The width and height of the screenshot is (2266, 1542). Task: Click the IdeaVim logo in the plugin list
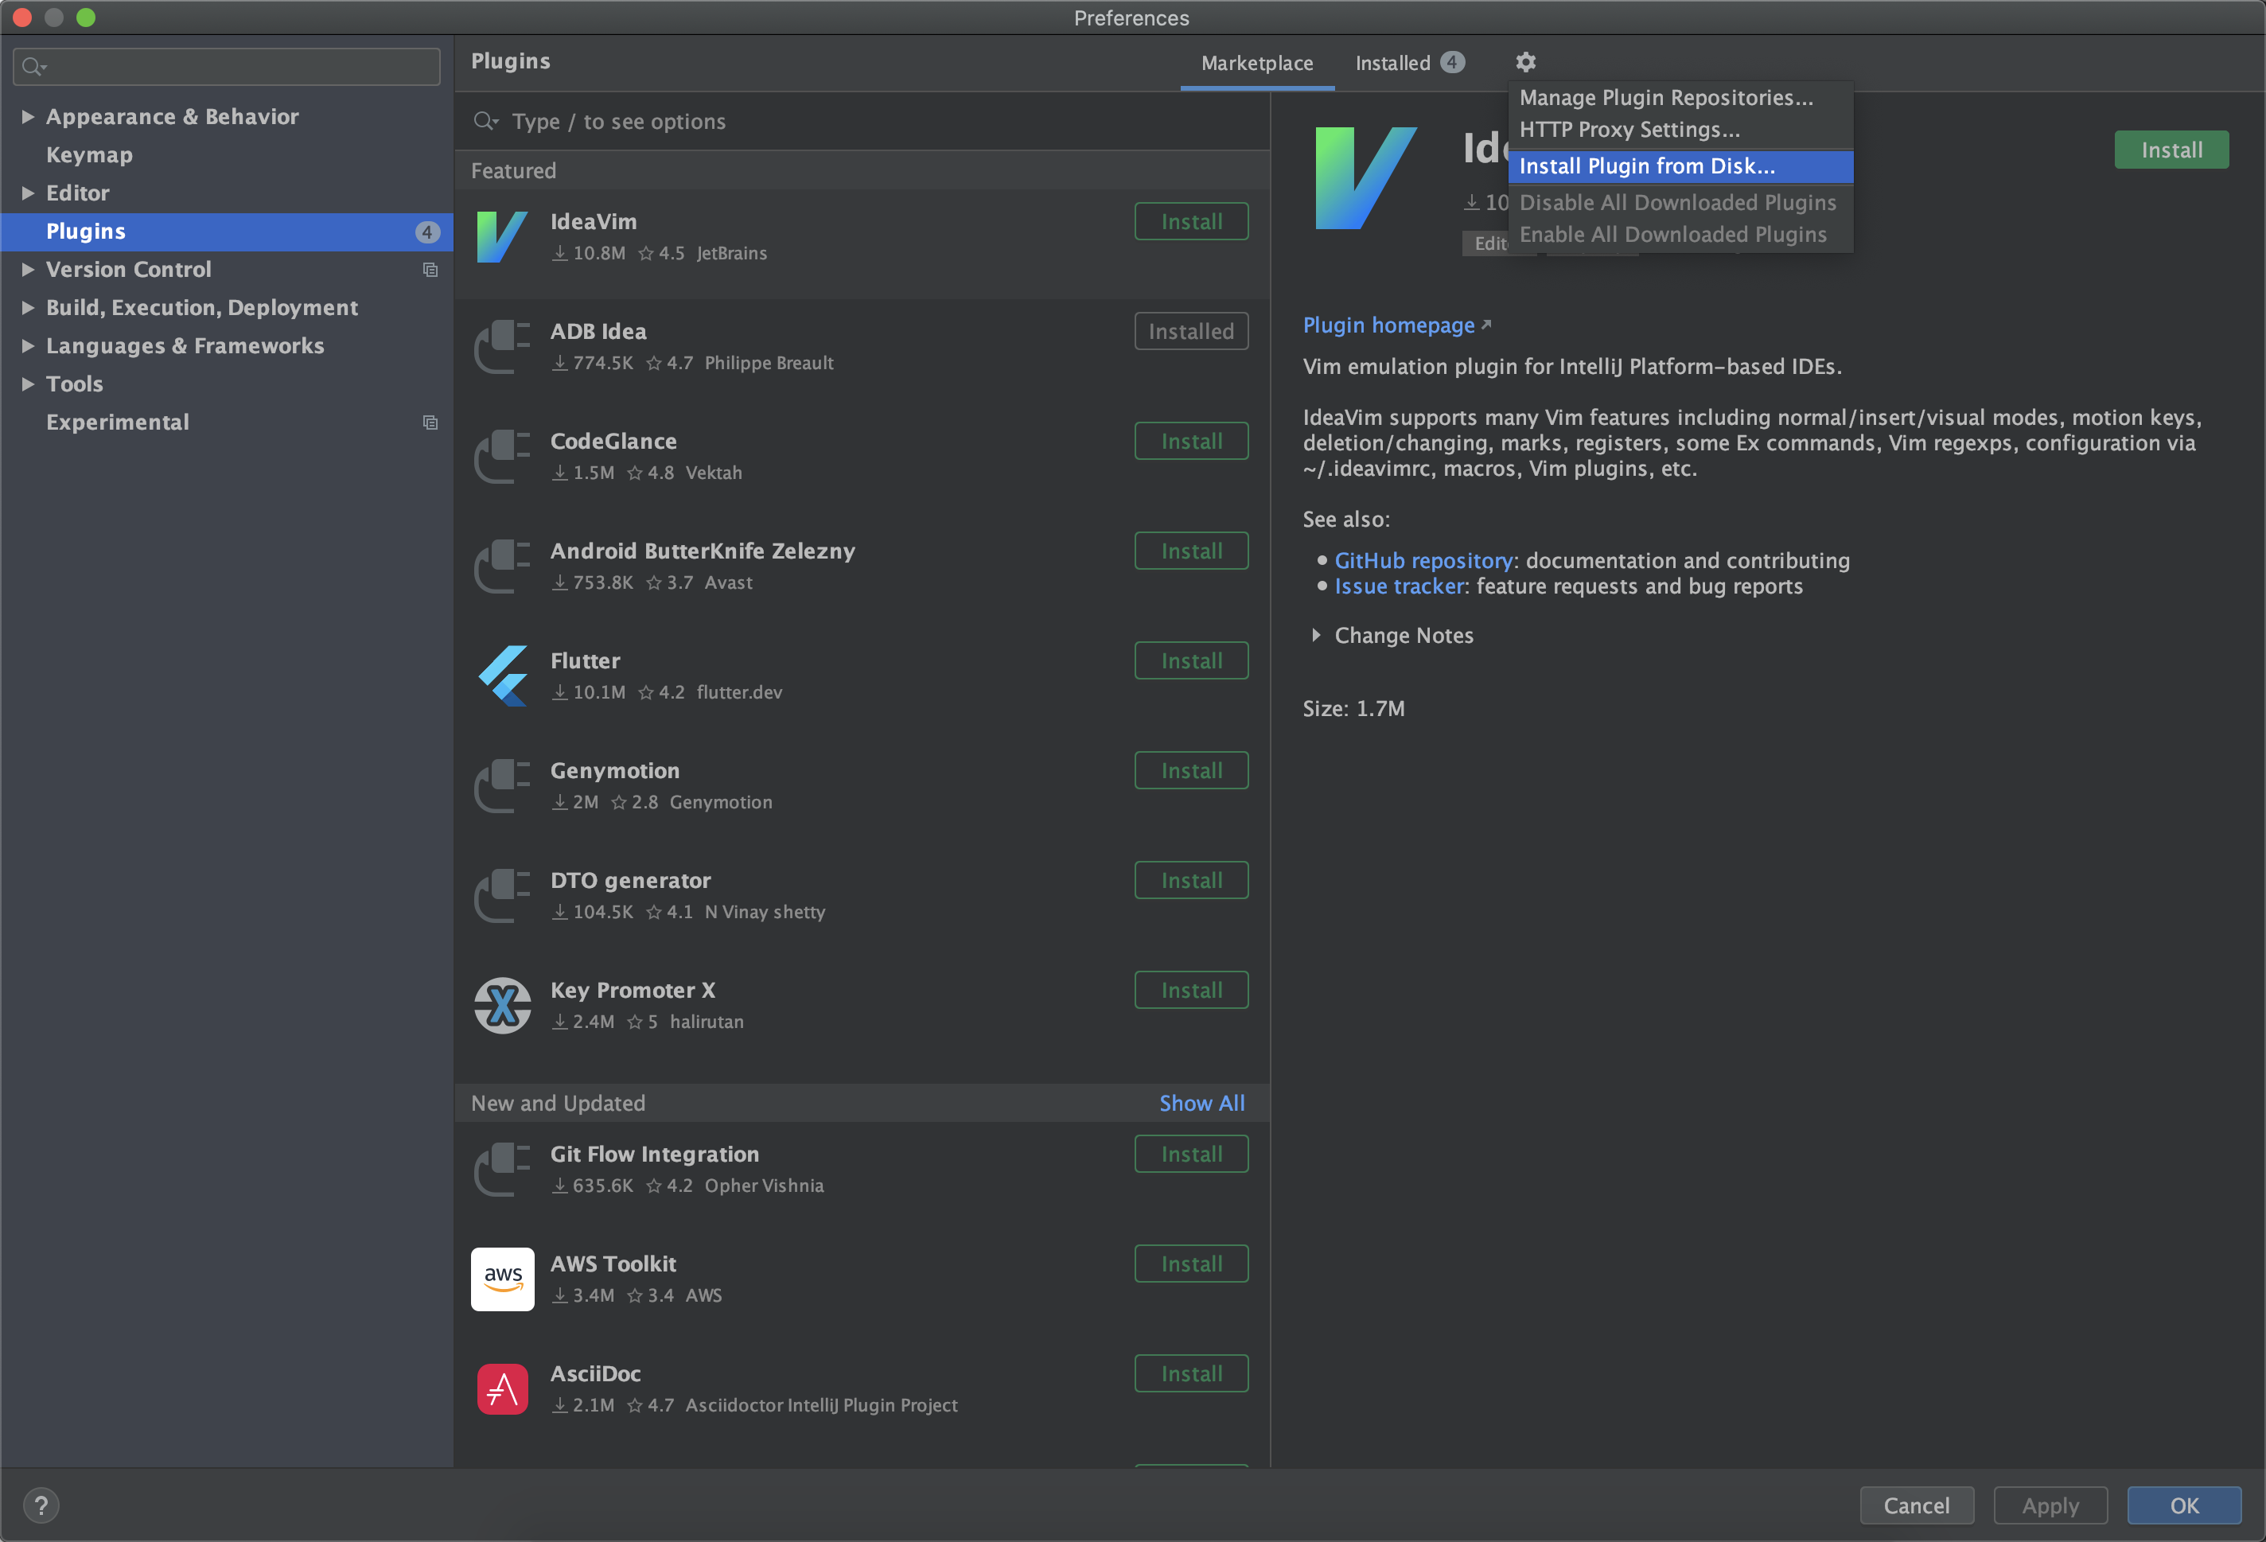(x=501, y=237)
